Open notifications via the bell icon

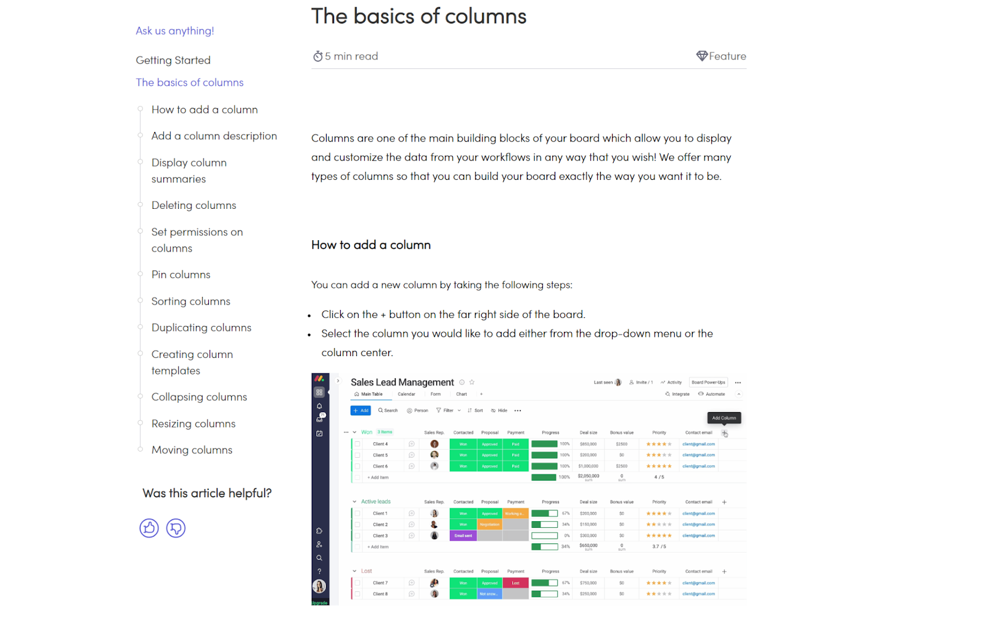tap(319, 407)
